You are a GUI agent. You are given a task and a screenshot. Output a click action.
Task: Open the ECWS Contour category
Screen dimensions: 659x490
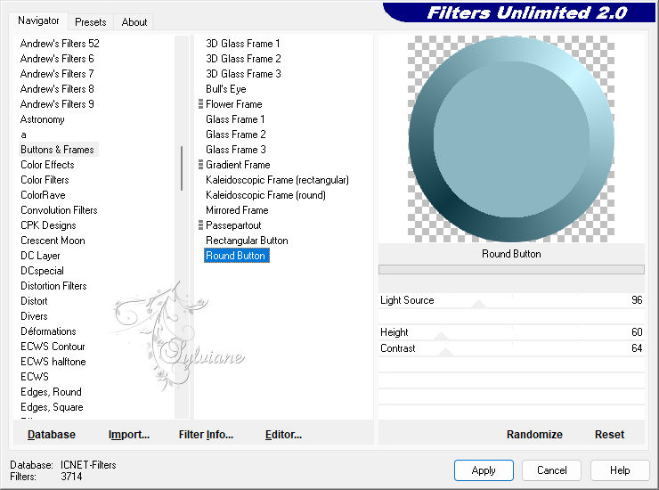pos(53,347)
